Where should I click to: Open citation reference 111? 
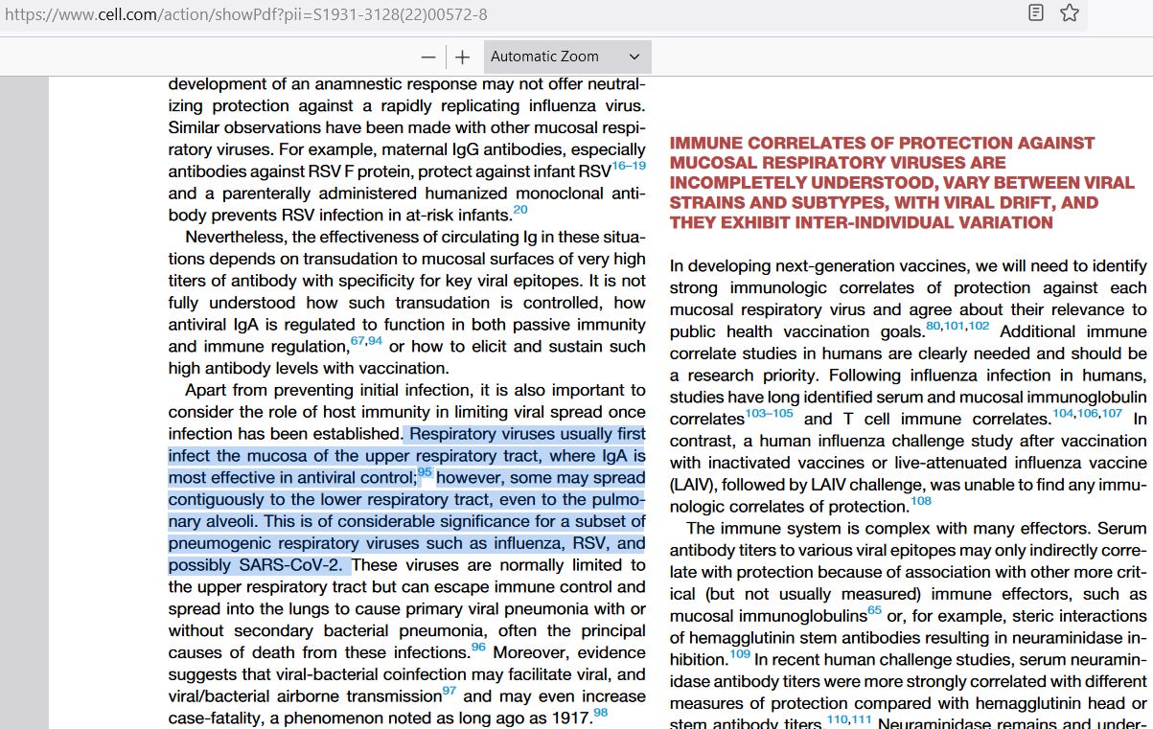coord(861,719)
